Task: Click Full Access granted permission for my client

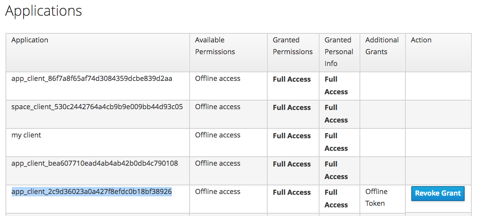Action: [x=292, y=136]
